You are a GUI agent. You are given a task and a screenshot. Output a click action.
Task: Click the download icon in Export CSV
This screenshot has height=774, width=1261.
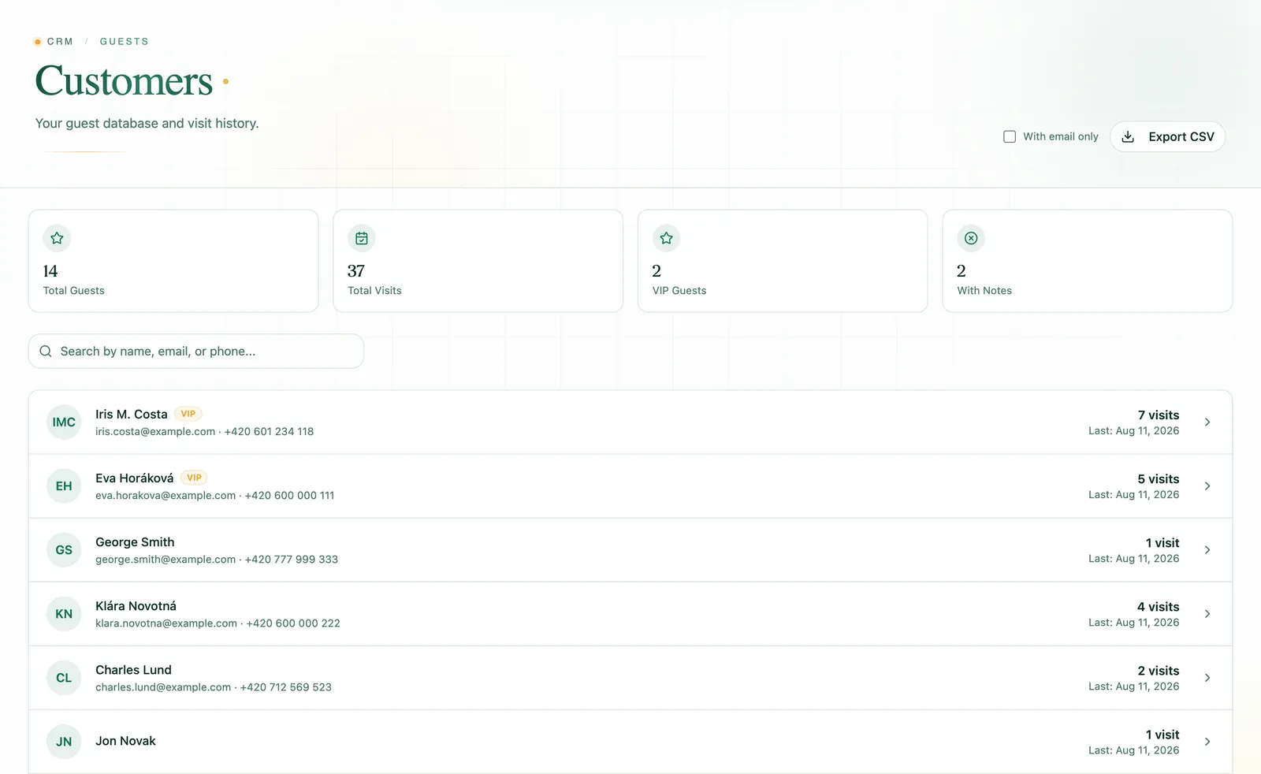[x=1128, y=136]
